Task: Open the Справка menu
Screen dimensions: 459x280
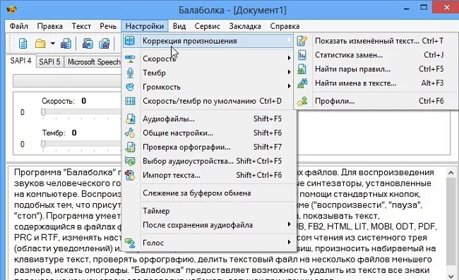Action: (x=285, y=26)
